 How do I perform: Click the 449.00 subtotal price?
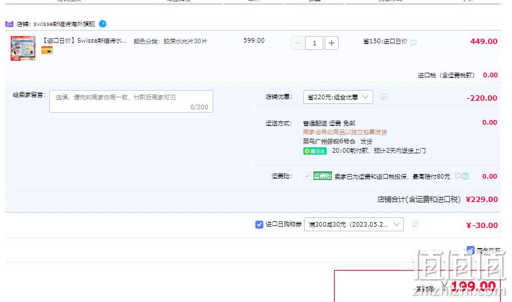click(483, 41)
